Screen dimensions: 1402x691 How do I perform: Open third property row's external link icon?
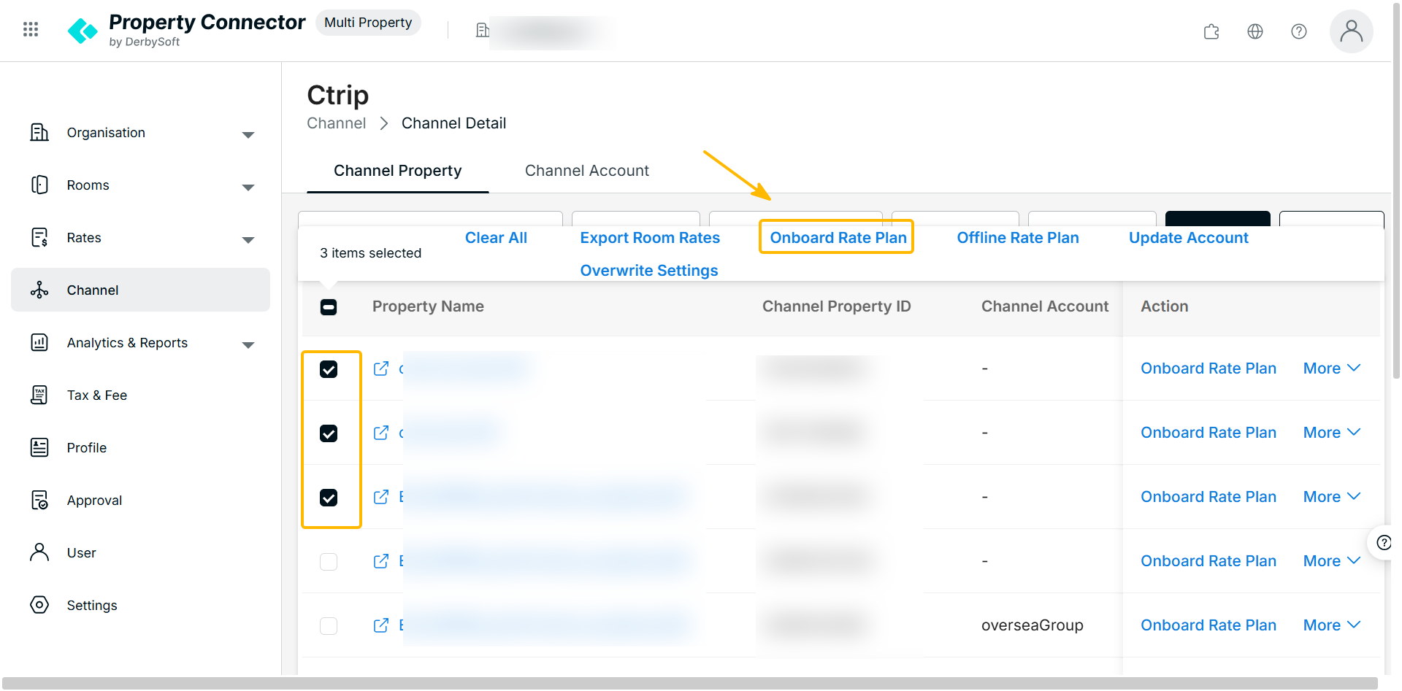tap(381, 497)
